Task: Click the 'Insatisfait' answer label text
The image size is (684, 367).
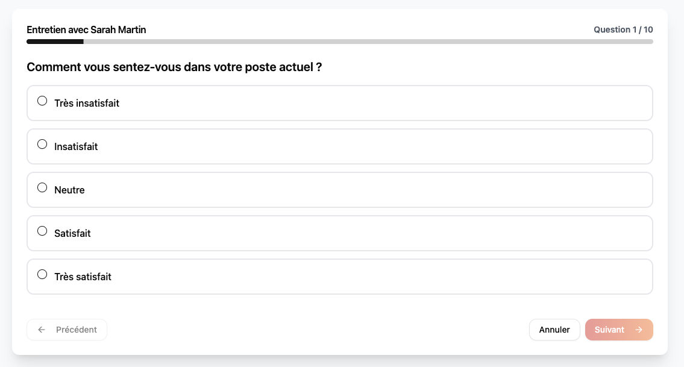Action: click(76, 146)
